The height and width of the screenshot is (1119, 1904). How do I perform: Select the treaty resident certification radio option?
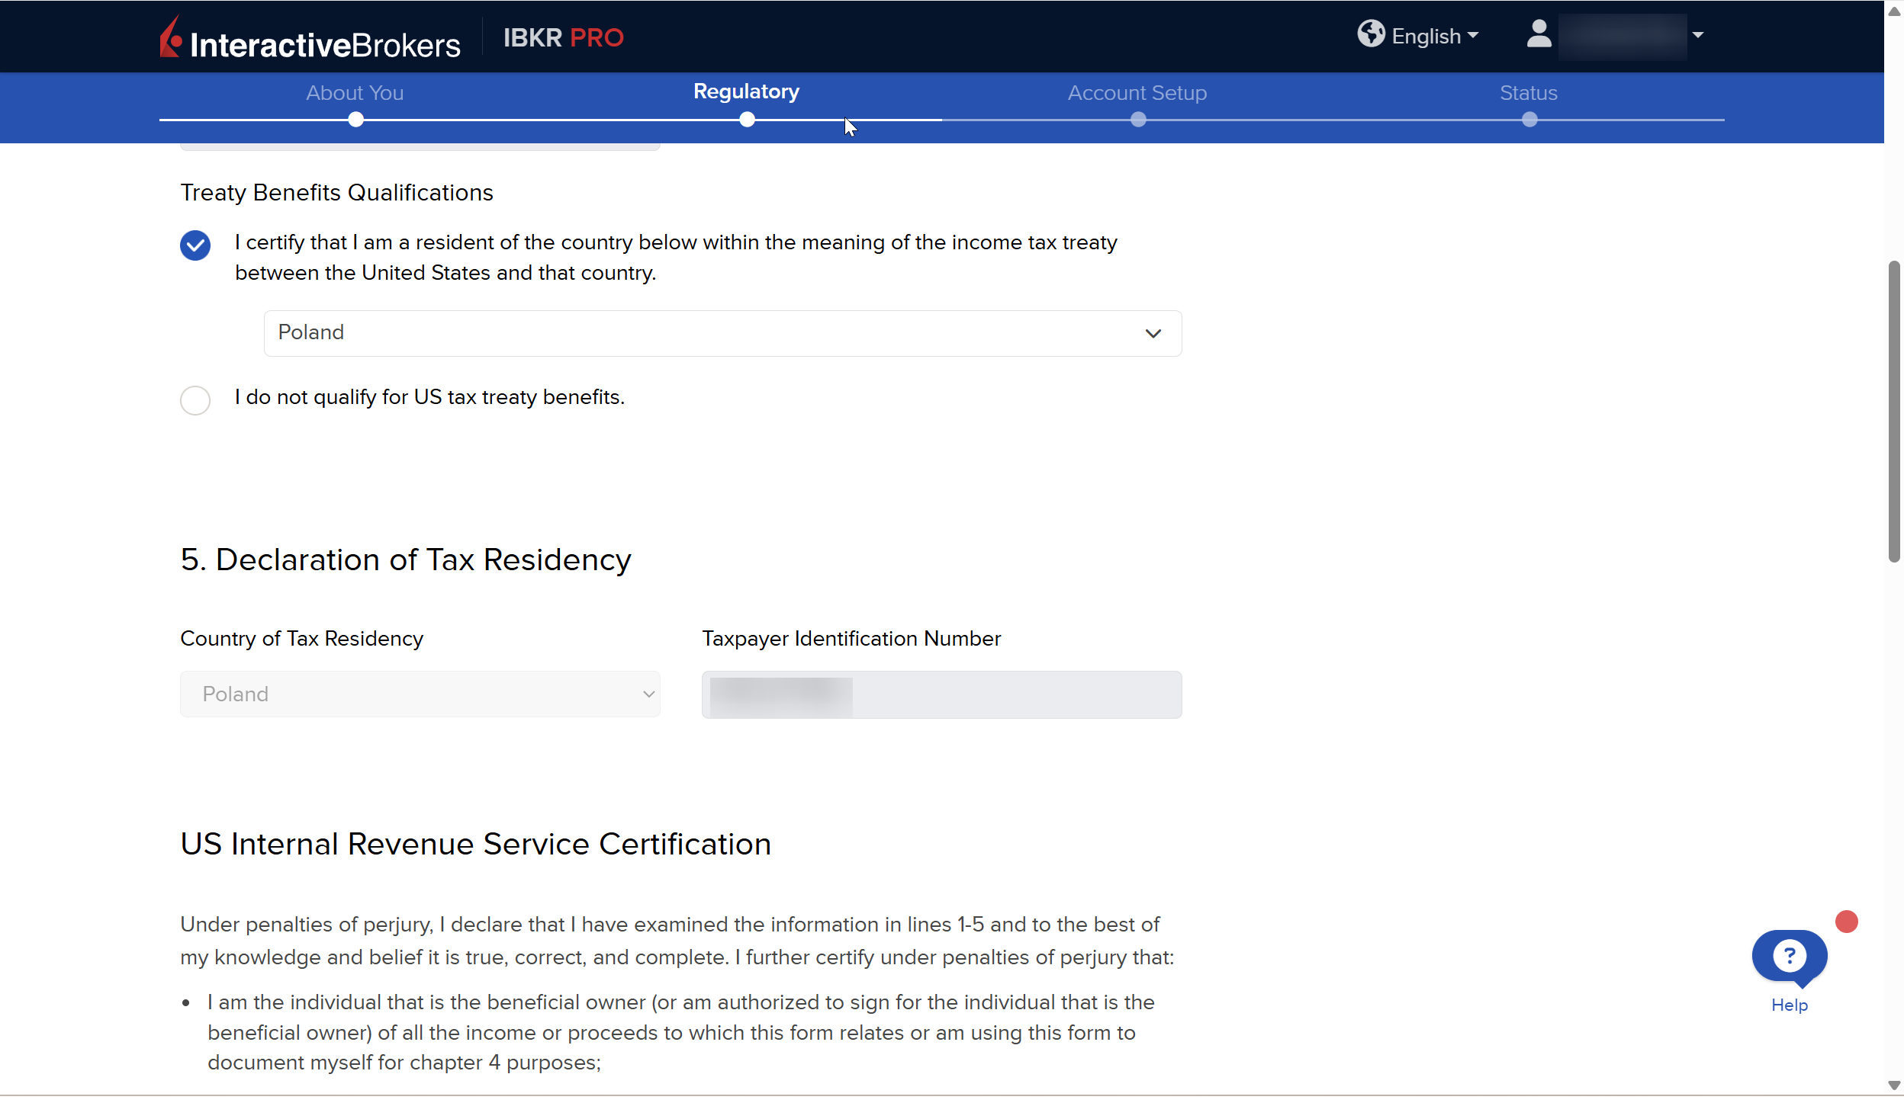point(195,245)
